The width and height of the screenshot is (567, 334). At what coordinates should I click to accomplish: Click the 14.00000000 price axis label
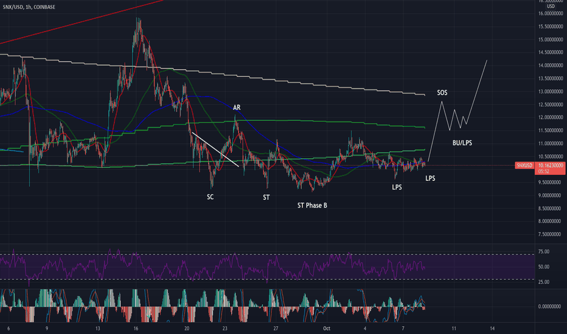point(551,66)
